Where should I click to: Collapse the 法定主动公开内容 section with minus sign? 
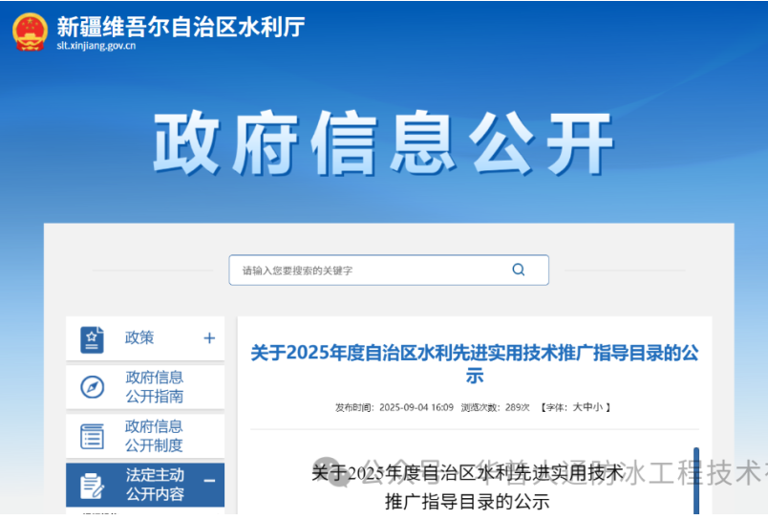click(209, 482)
